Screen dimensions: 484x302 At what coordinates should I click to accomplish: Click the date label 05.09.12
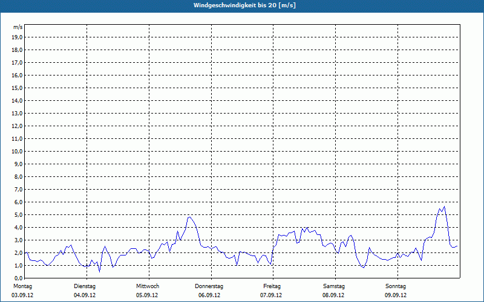click(x=147, y=295)
